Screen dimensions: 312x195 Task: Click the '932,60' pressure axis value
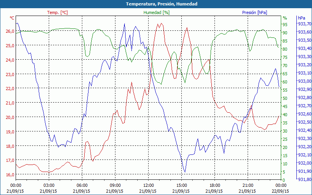click(305, 114)
